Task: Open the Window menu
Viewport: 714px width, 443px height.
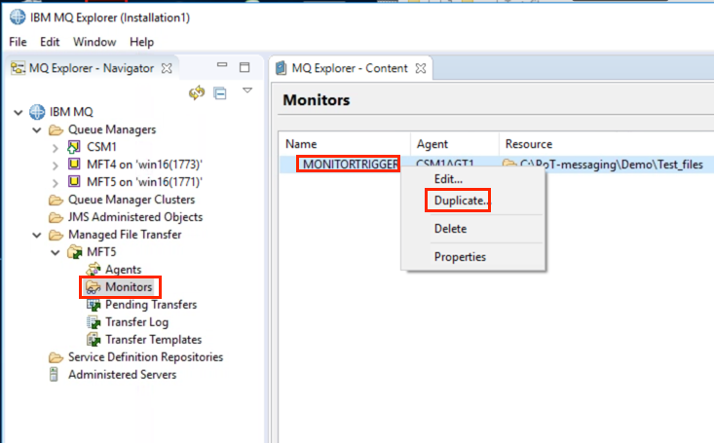Action: pos(94,42)
